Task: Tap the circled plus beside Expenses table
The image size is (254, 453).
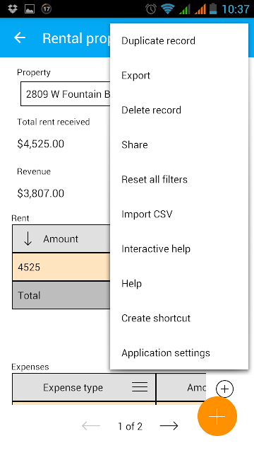Action: (224, 389)
